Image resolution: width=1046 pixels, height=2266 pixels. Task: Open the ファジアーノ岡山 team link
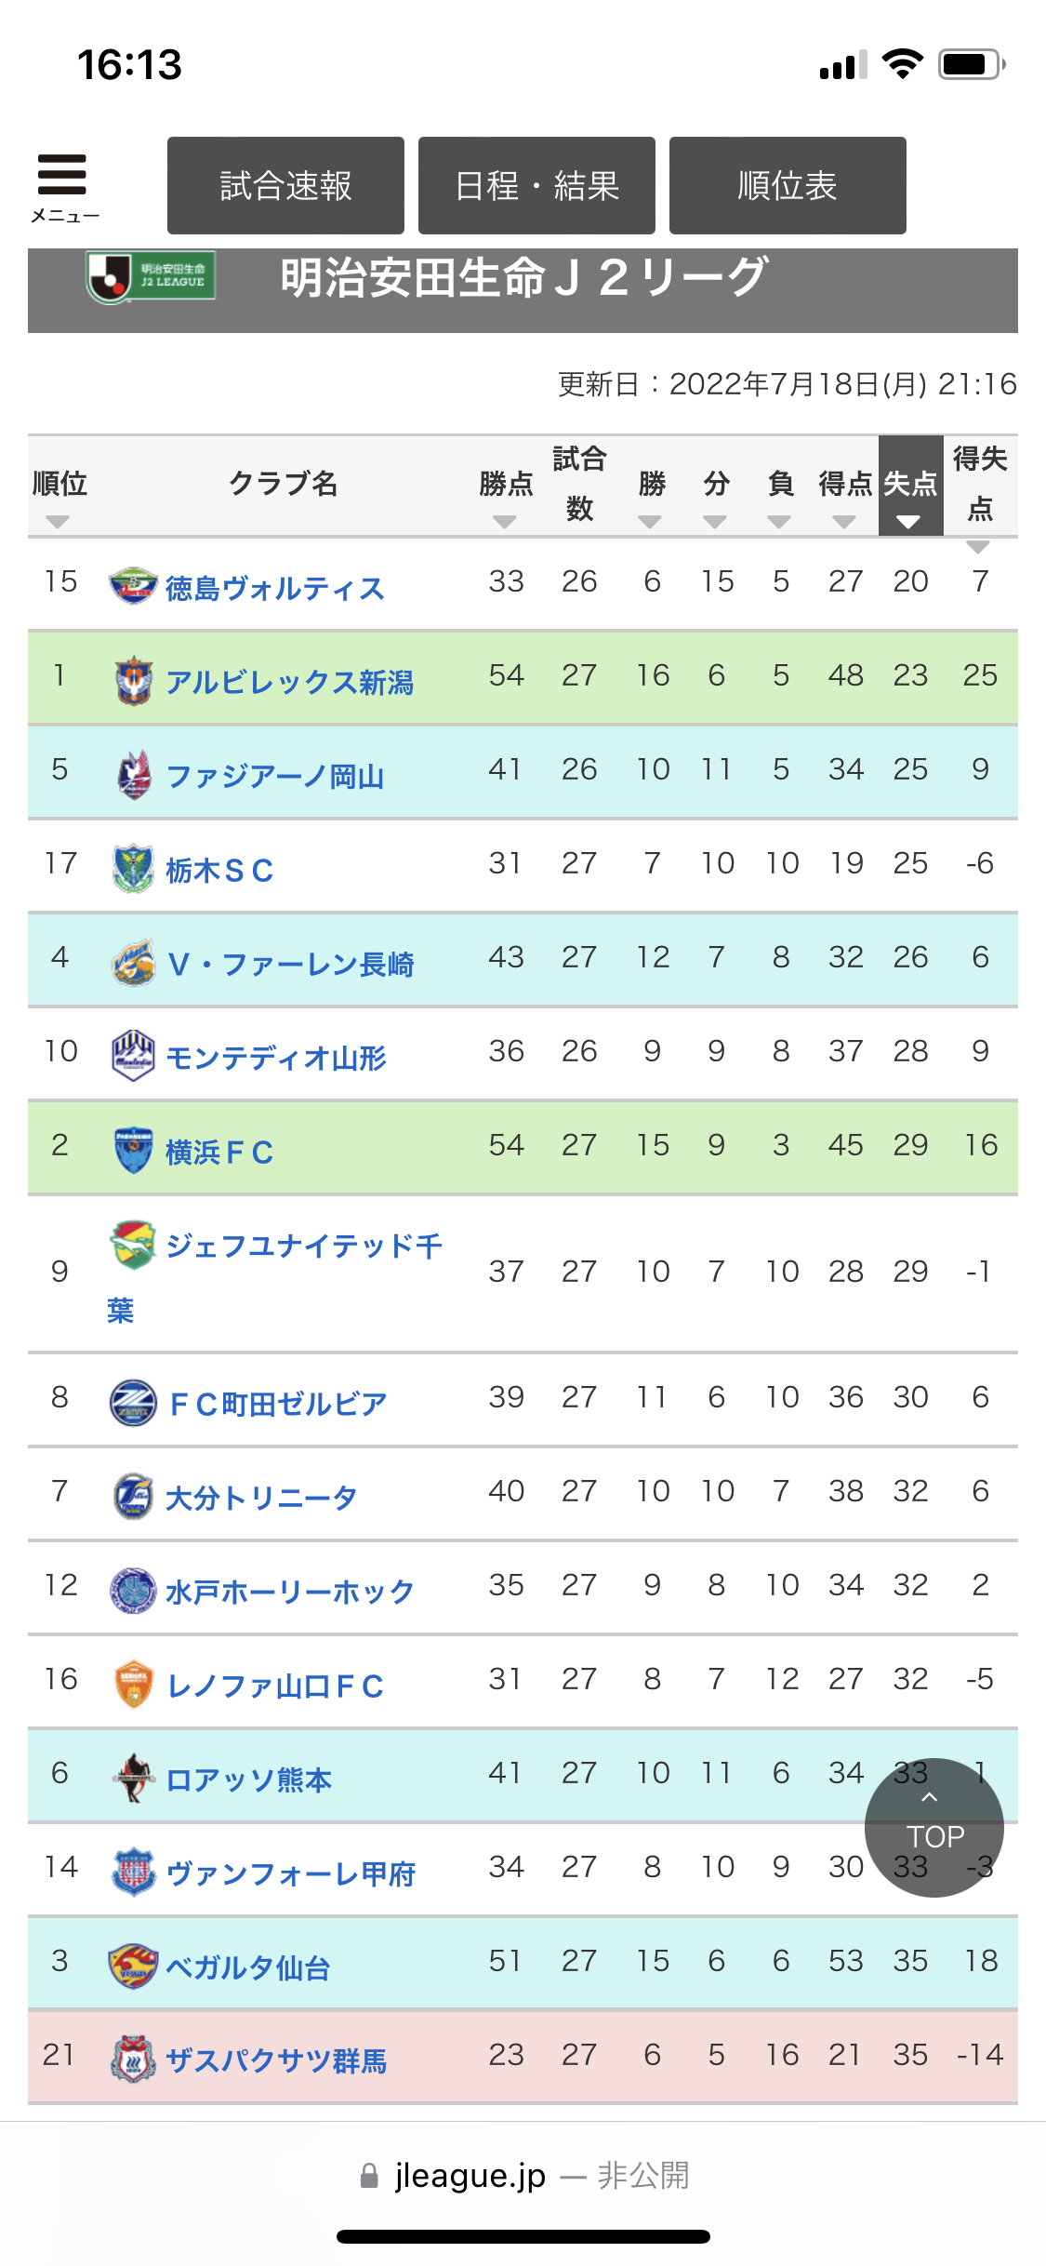(274, 776)
